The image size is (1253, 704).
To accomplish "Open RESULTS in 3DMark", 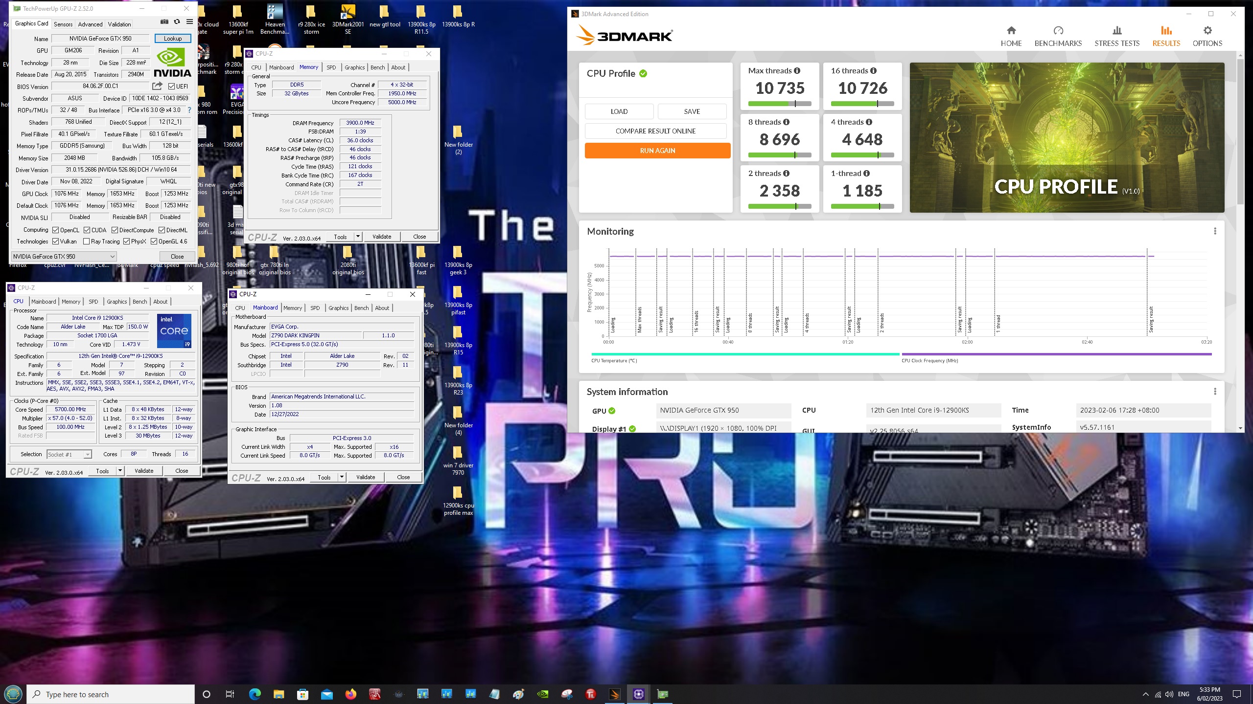I will coord(1166,37).
